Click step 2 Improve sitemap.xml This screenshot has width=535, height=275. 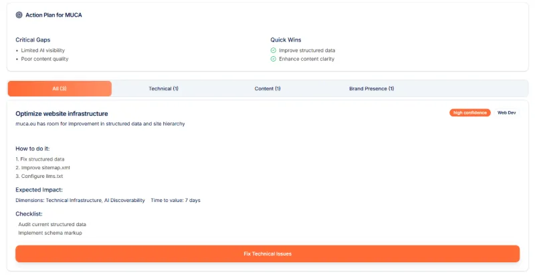[42, 167]
